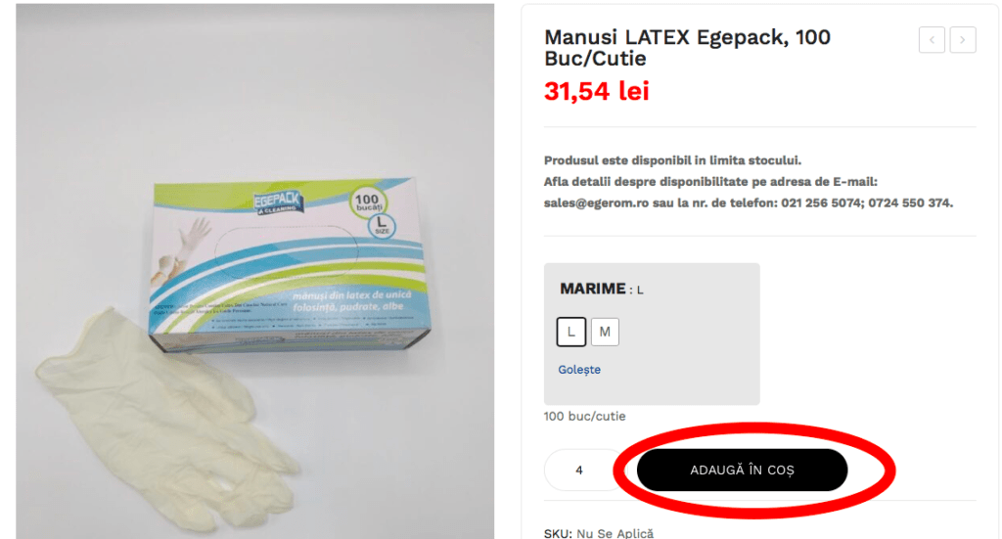Click the 100 buc/cutie description text

pos(584,417)
